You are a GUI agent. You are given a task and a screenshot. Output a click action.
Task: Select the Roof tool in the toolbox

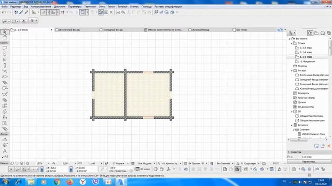coord(5,88)
